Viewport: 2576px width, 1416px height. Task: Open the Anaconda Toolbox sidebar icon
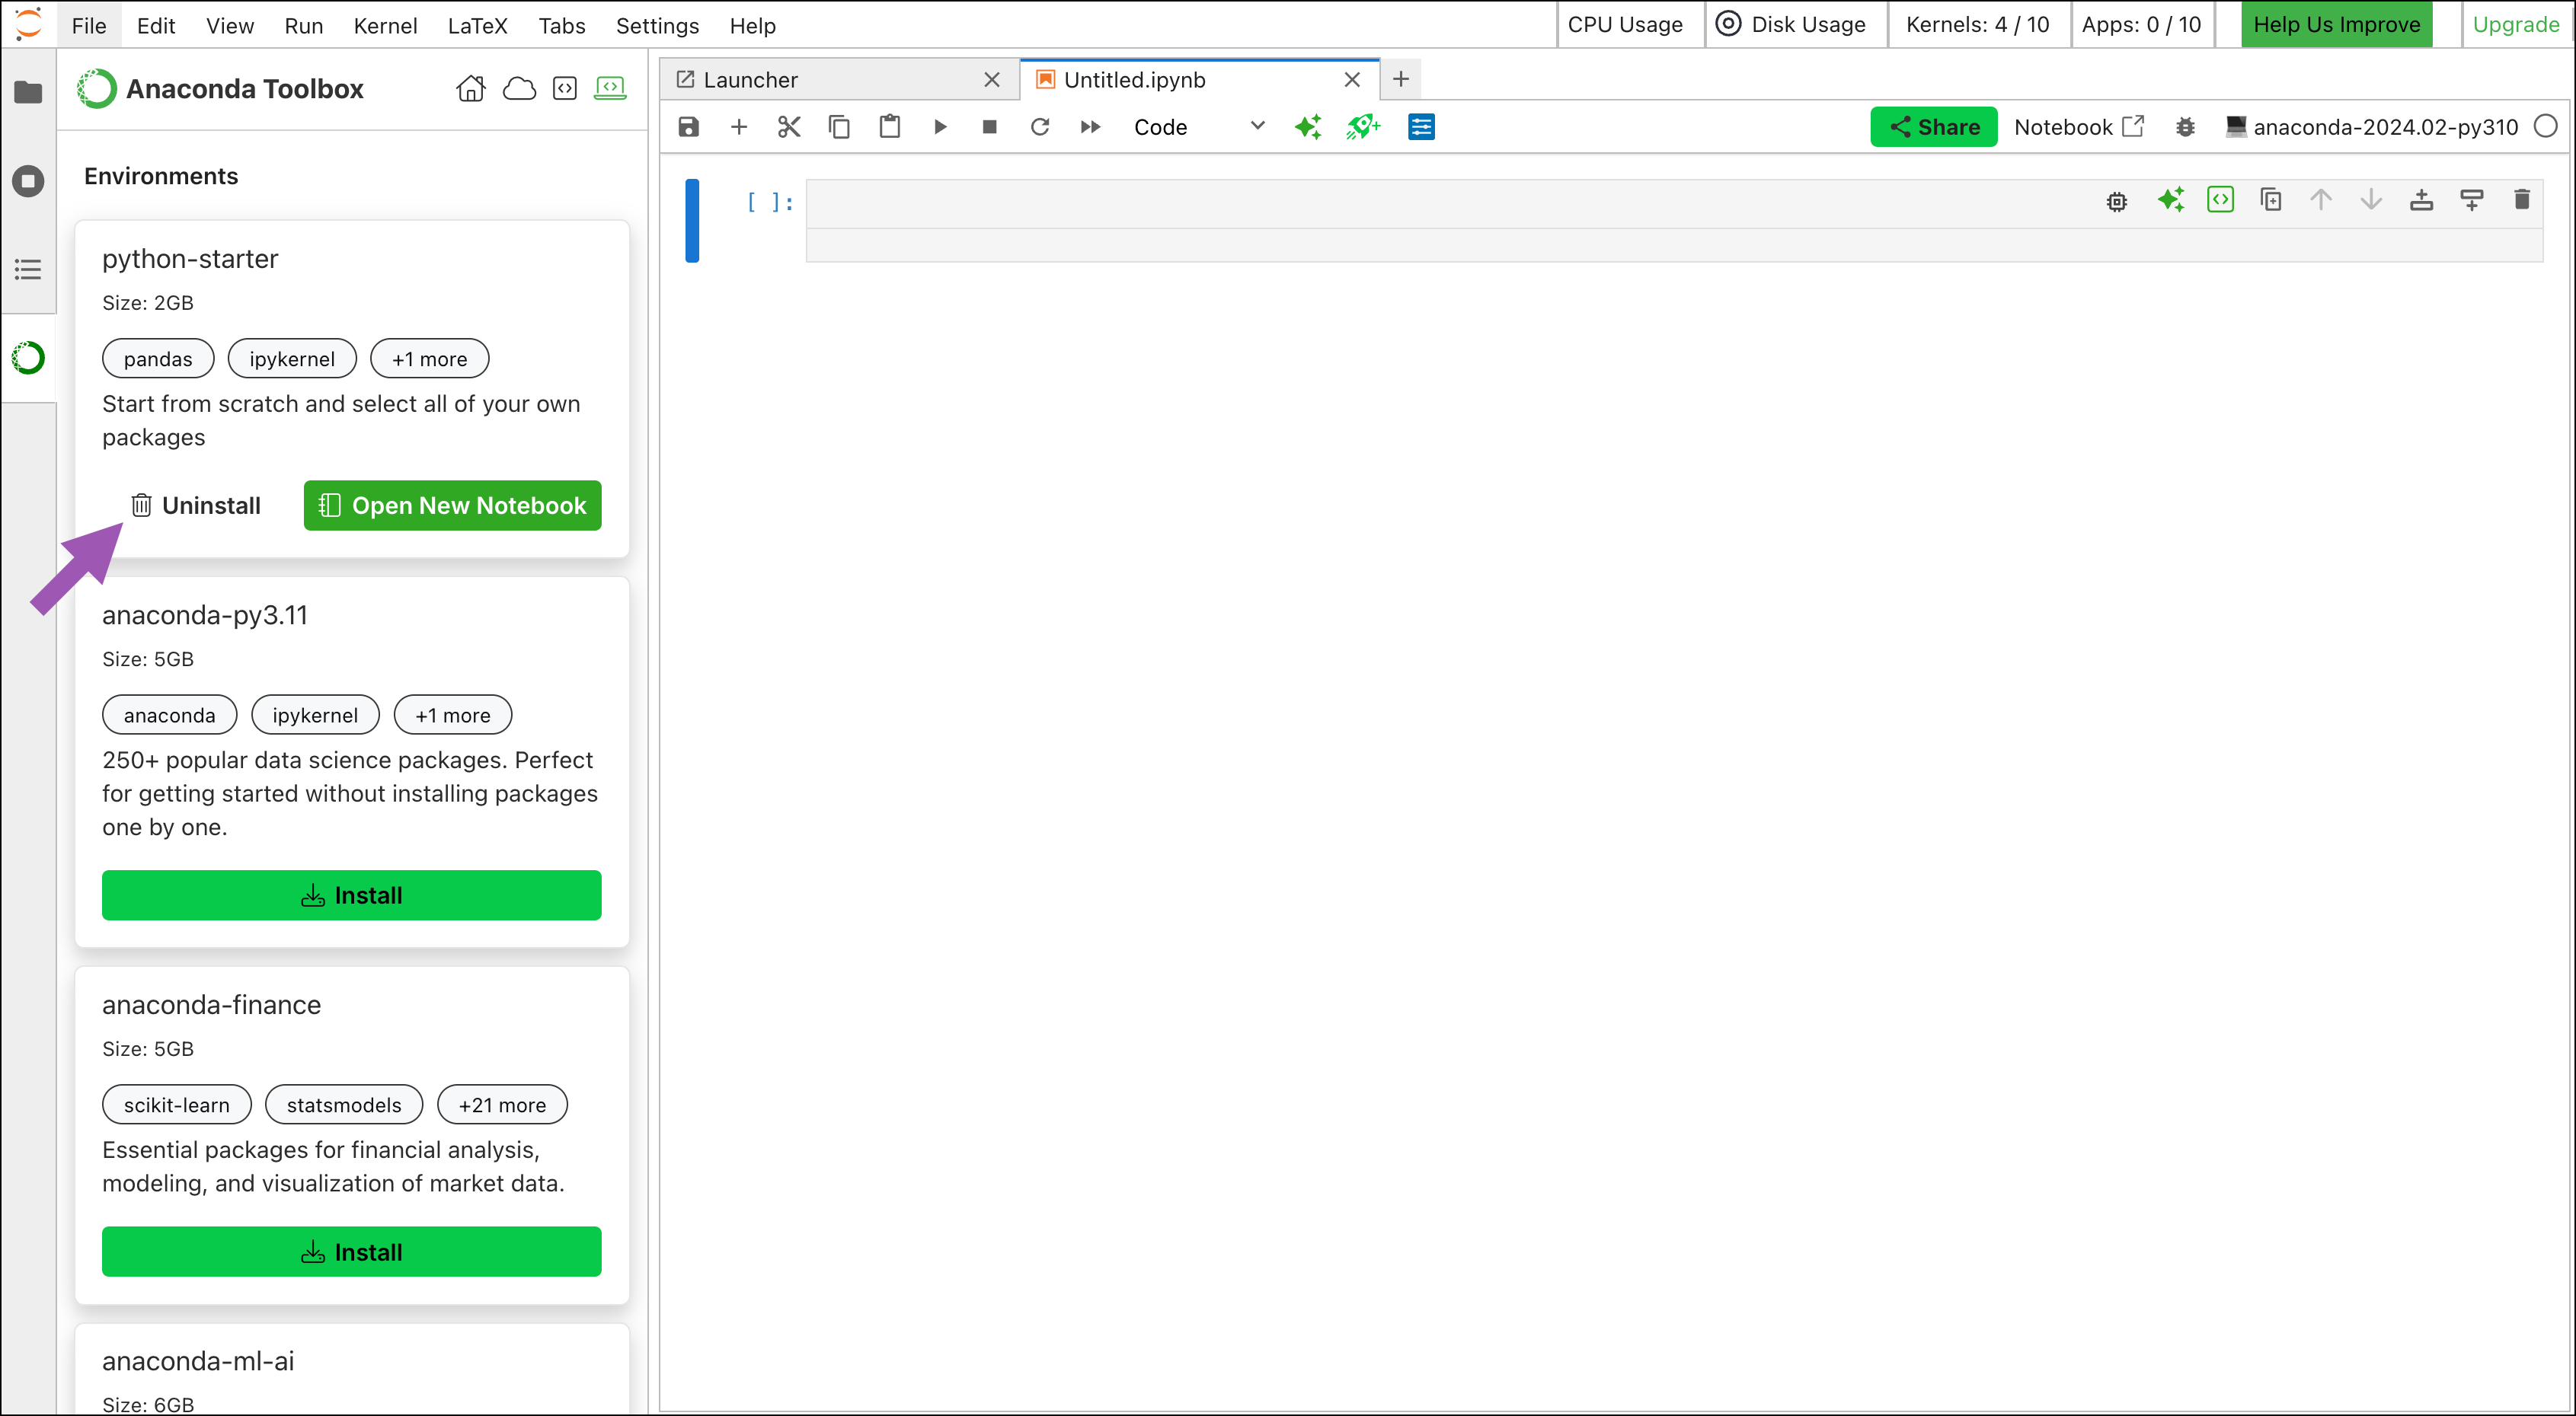[x=28, y=358]
